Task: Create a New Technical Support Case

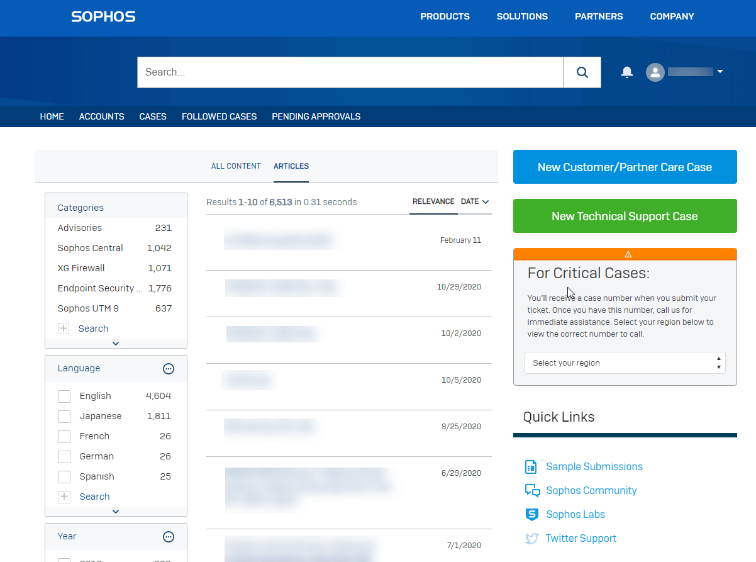Action: coord(625,216)
